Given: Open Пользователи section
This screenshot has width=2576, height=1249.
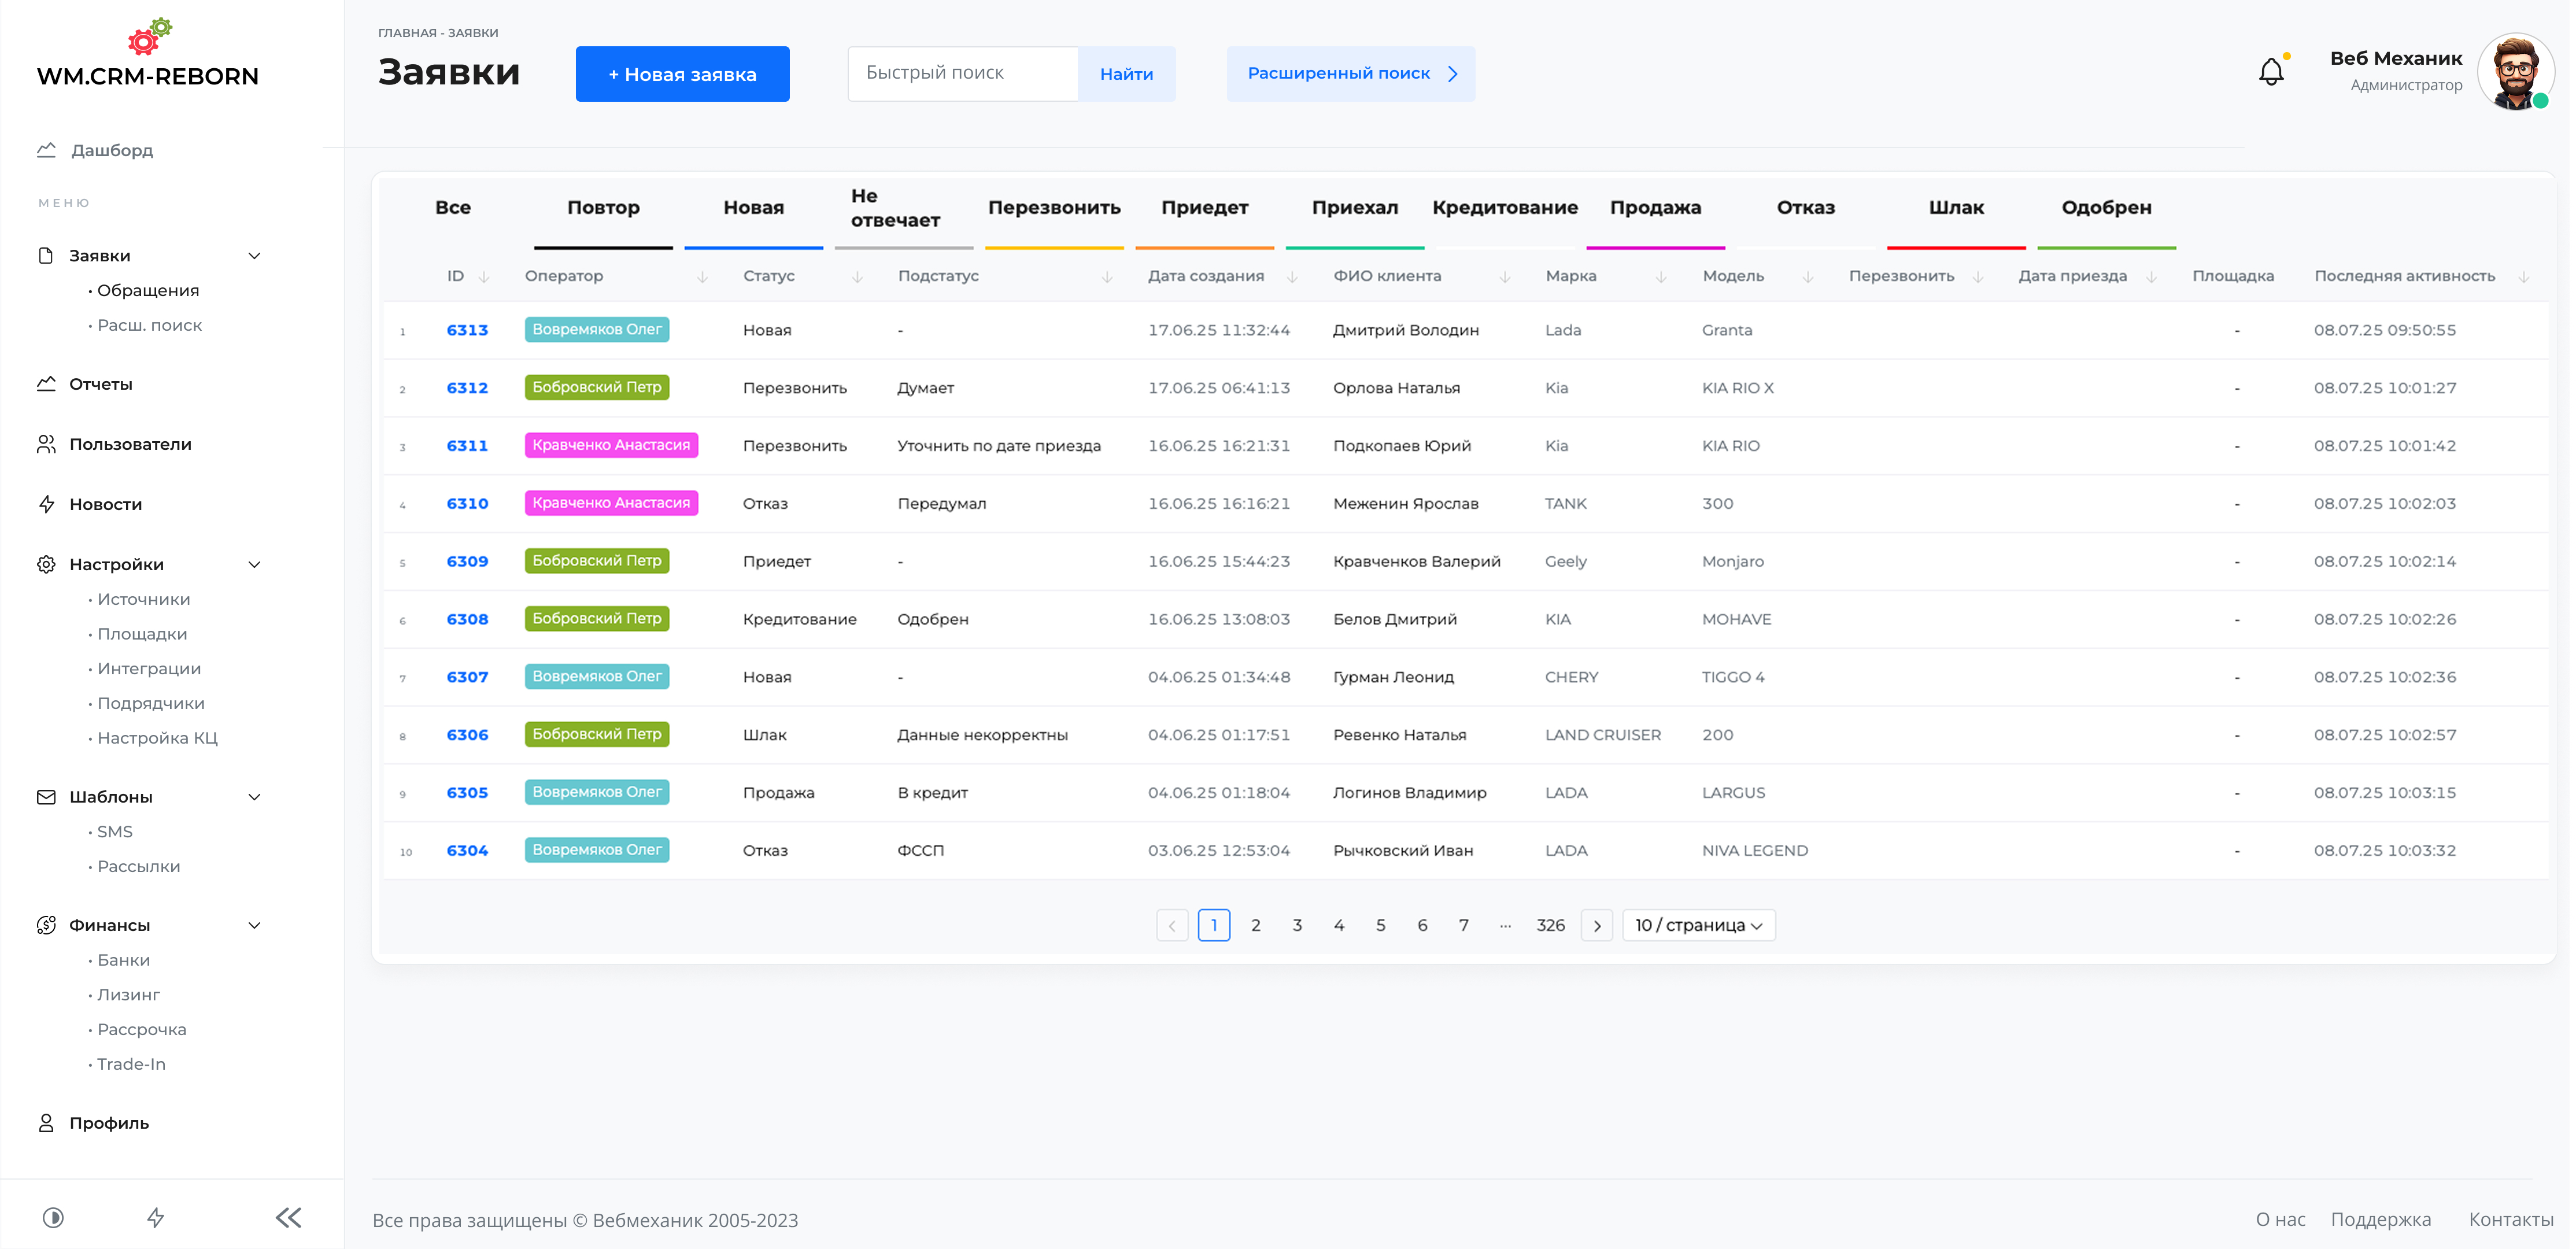Looking at the screenshot, I should 130,444.
